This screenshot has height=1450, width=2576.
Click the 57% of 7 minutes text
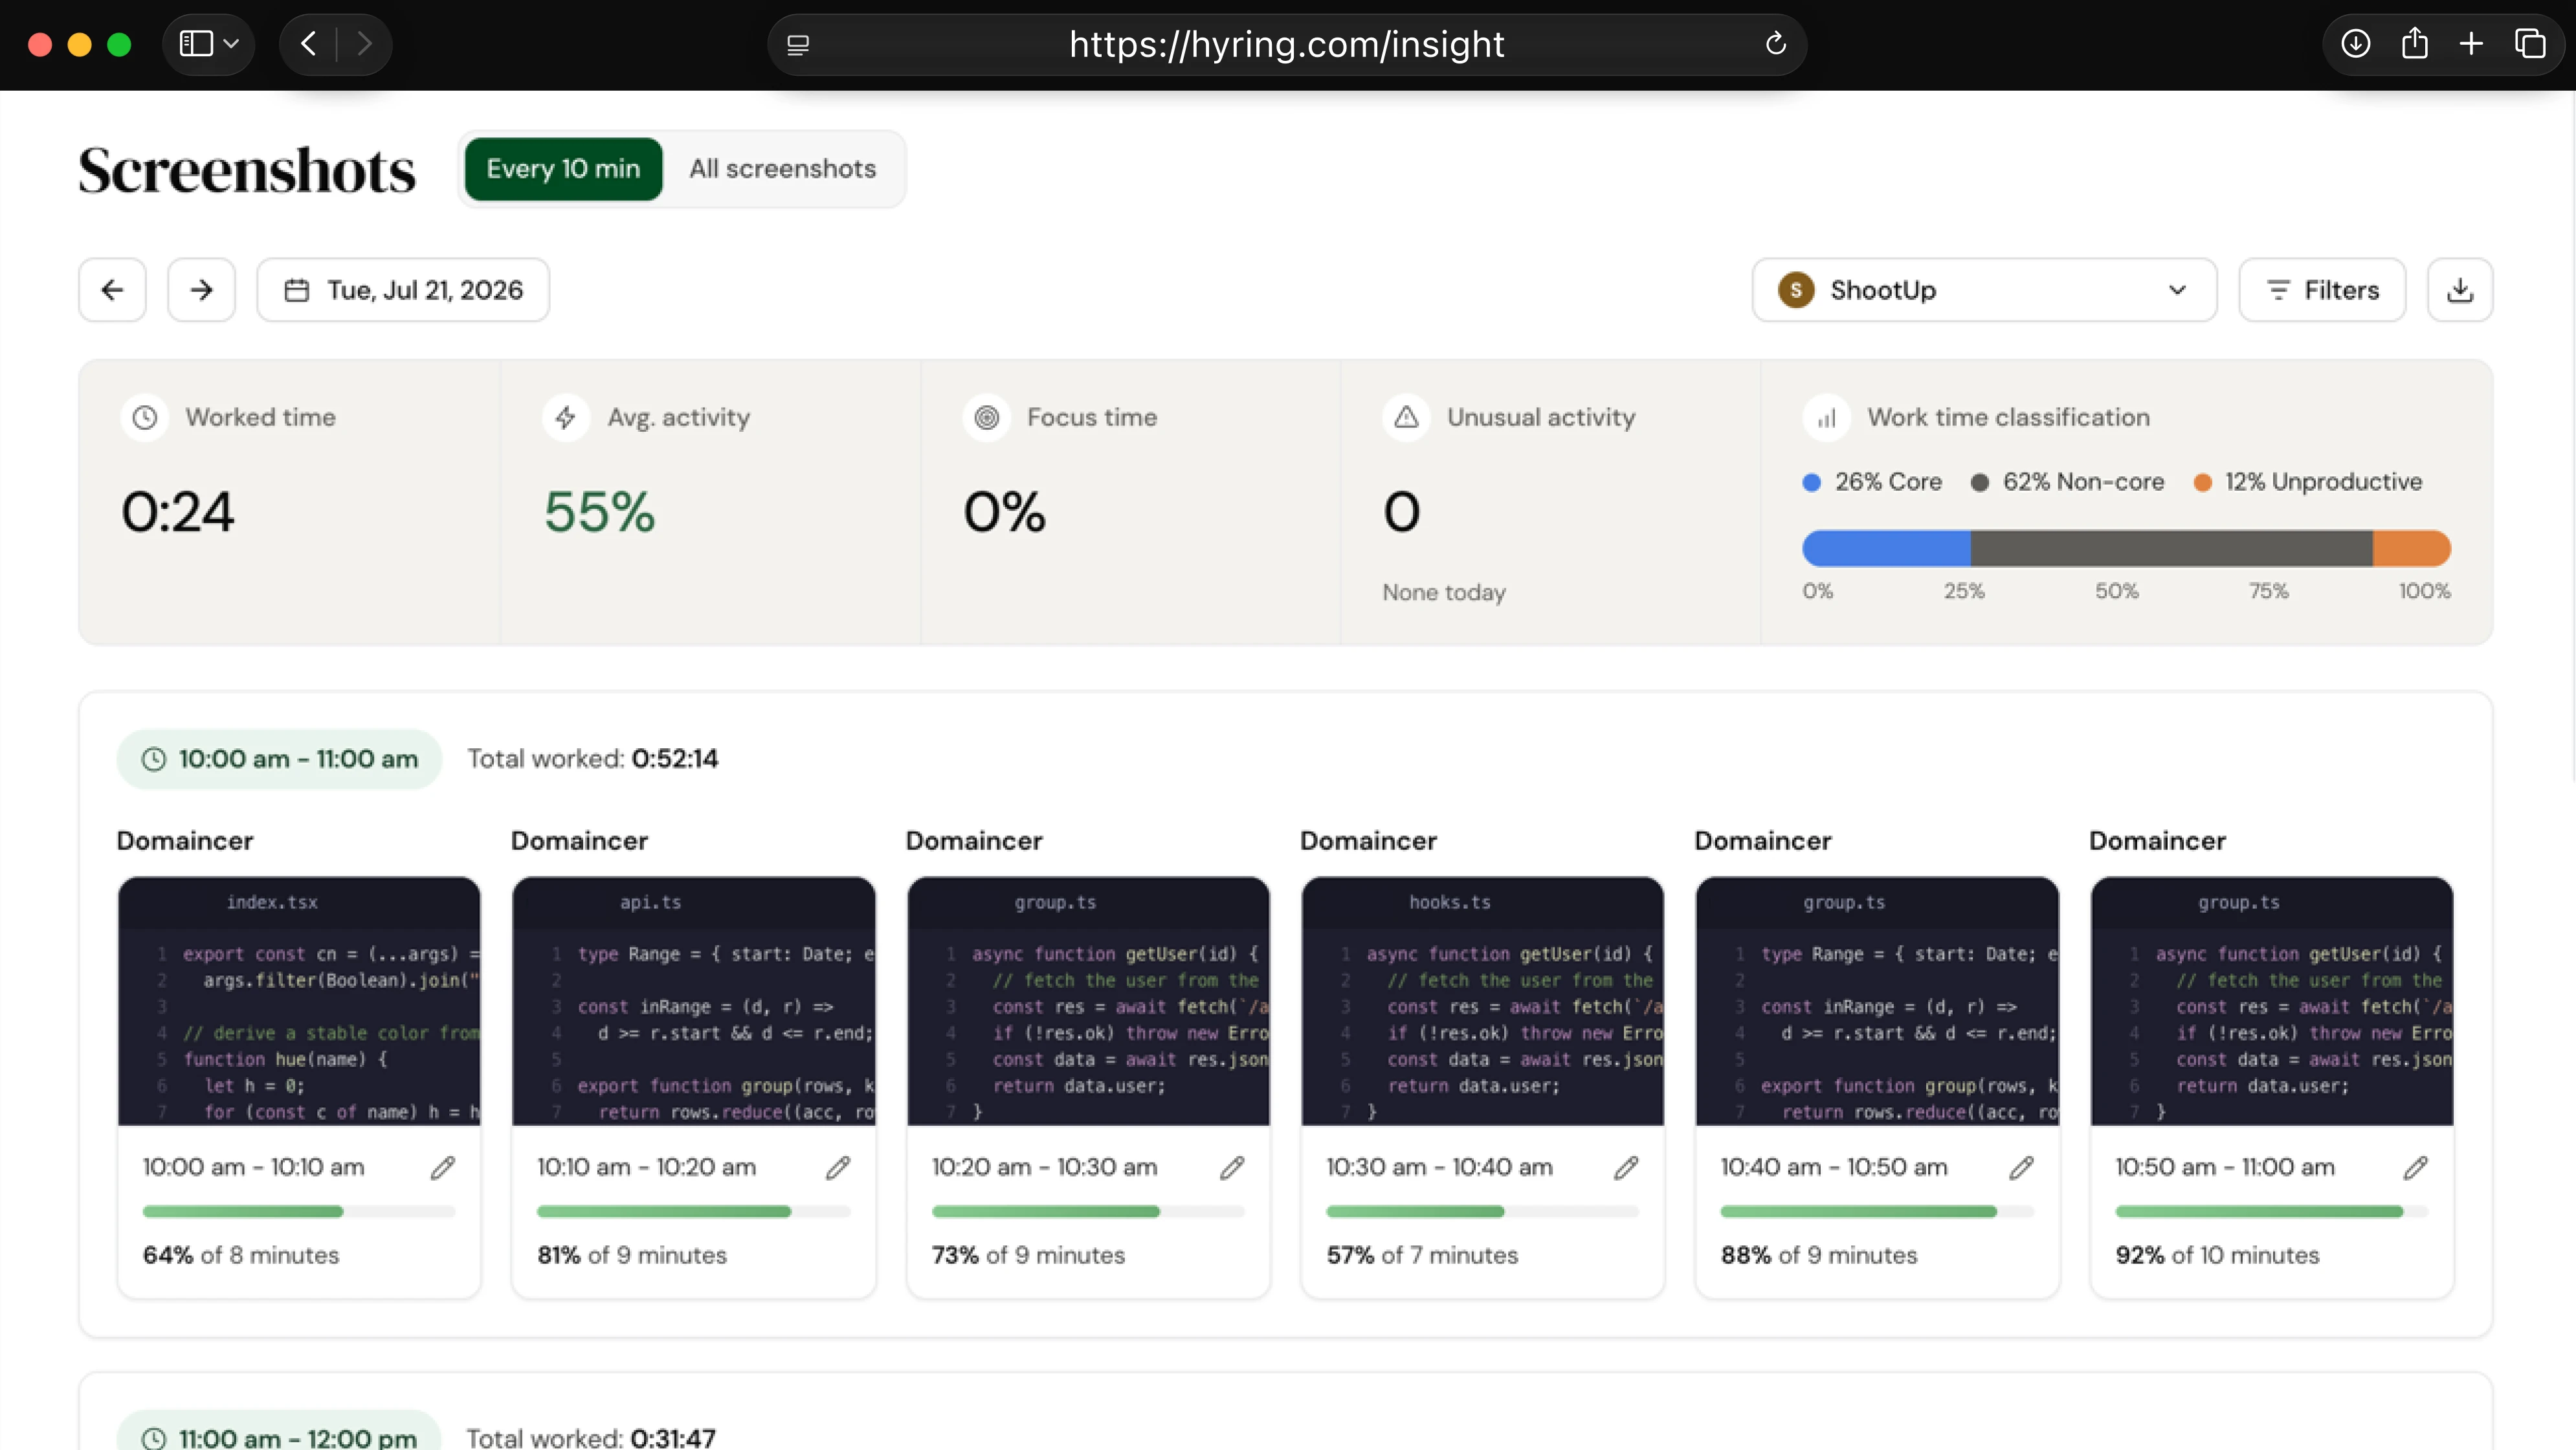[x=1422, y=1255]
